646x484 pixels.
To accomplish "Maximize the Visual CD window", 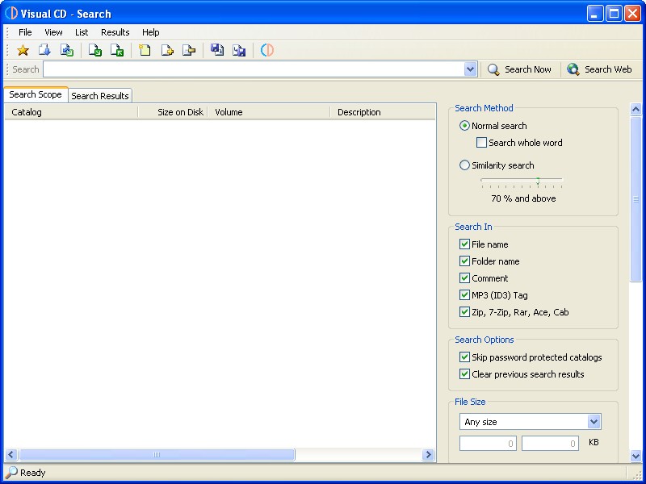I will pos(614,14).
